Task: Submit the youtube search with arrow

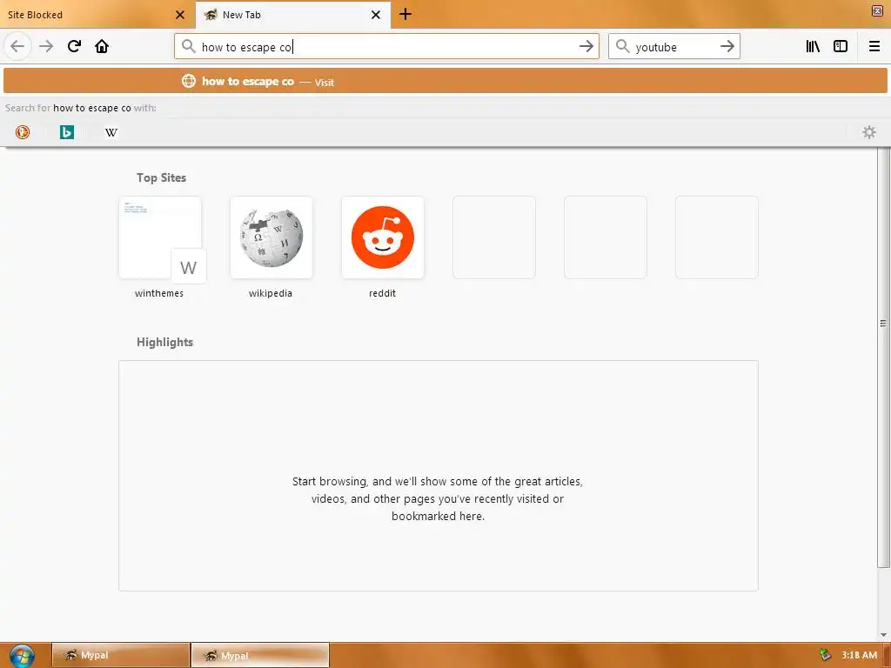Action: coord(727,46)
